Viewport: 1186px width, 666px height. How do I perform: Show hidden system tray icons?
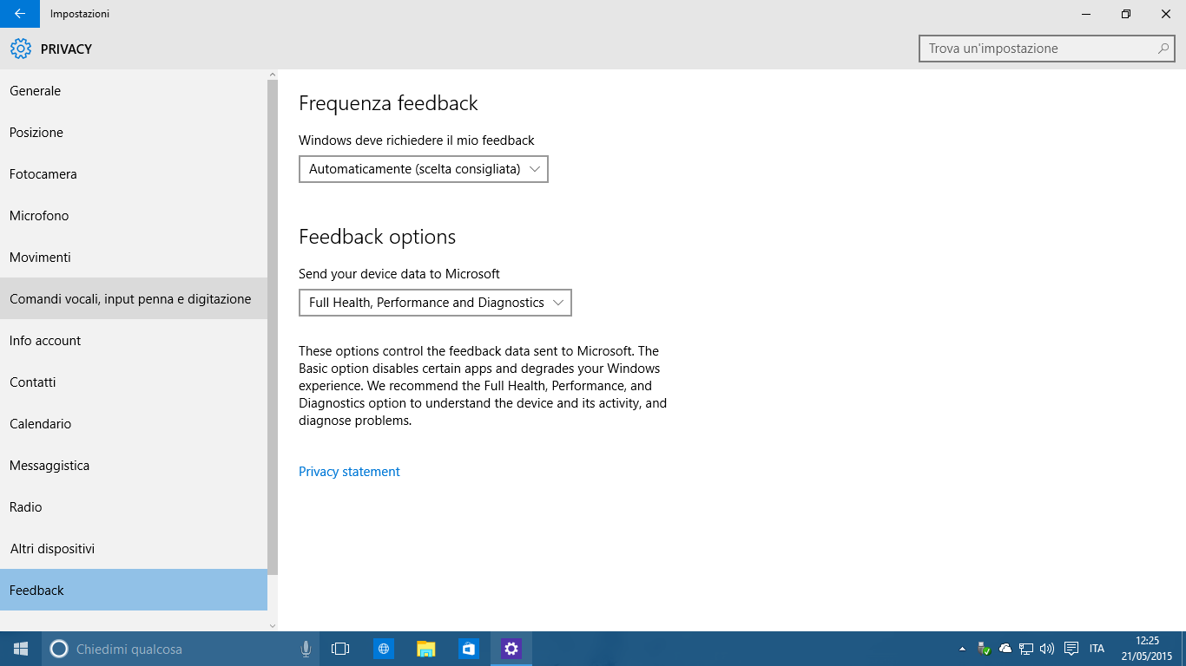click(x=962, y=649)
